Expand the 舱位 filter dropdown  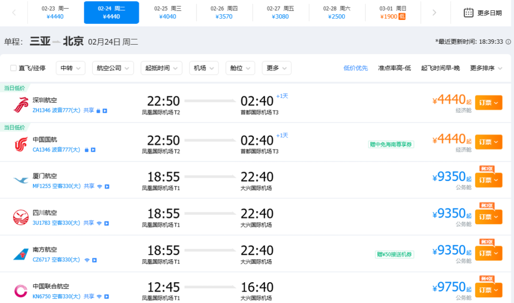240,68
